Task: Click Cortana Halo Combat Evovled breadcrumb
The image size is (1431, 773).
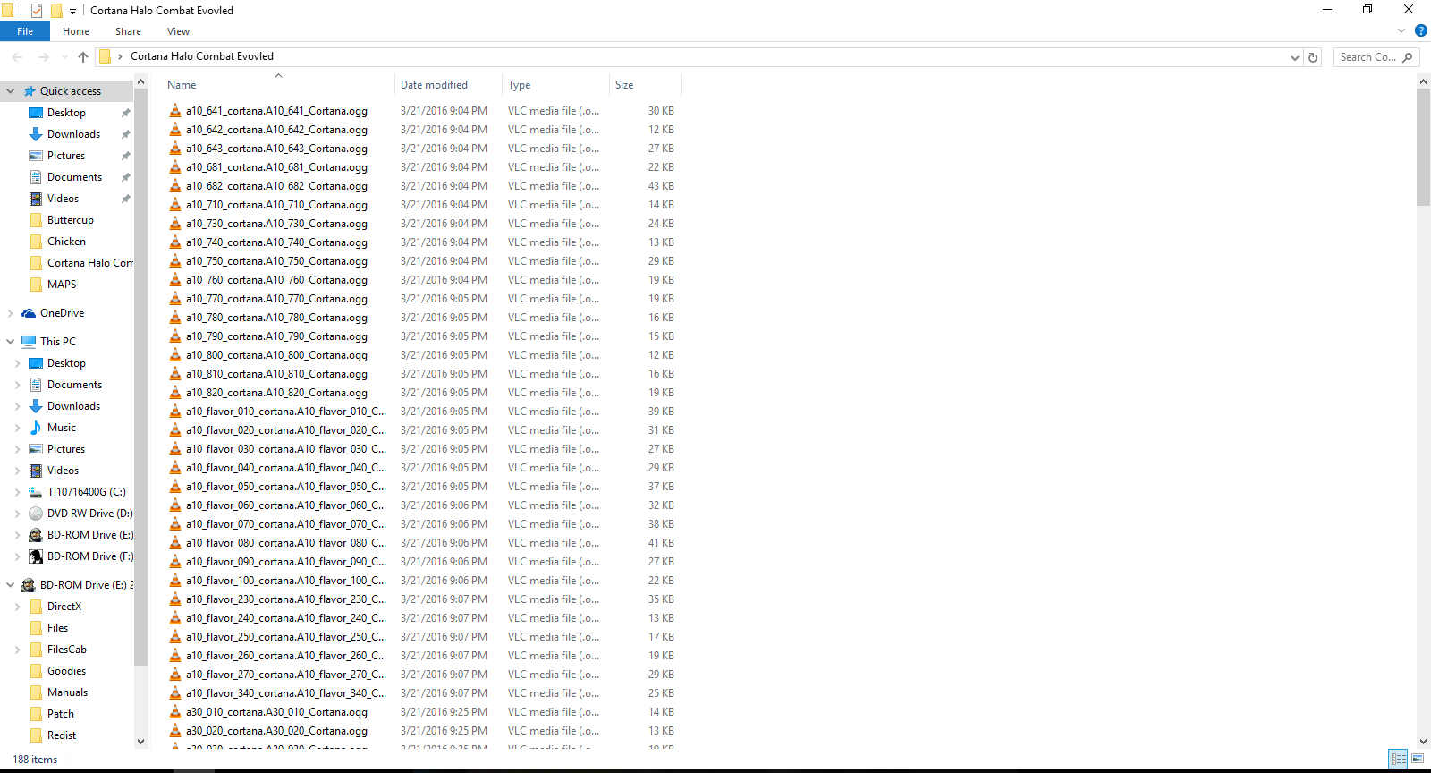Action: (x=202, y=56)
